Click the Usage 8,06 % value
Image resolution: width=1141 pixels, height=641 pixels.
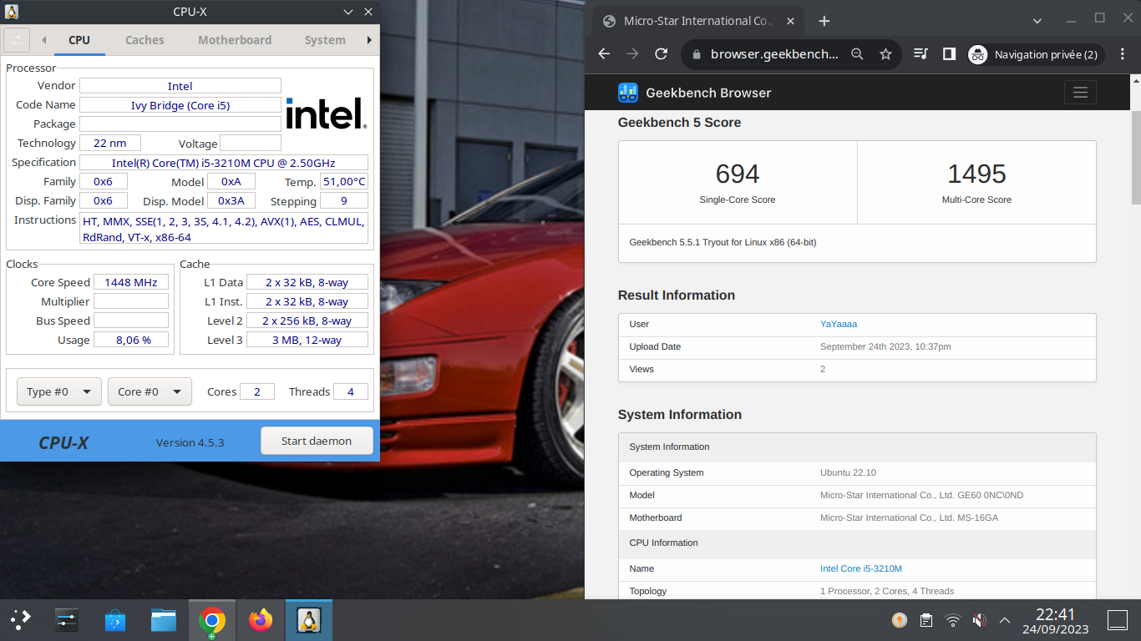(x=131, y=340)
